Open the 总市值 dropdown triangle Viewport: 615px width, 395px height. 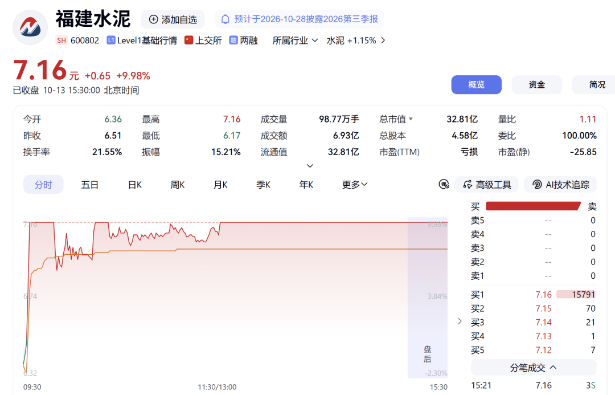coord(411,119)
